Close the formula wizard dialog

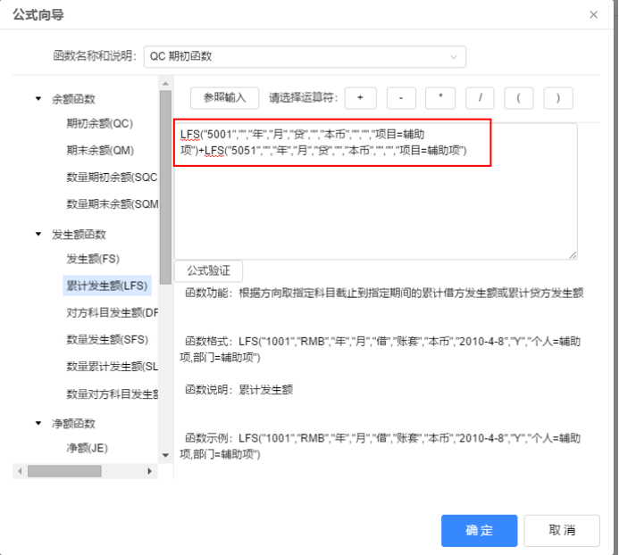coord(594,15)
